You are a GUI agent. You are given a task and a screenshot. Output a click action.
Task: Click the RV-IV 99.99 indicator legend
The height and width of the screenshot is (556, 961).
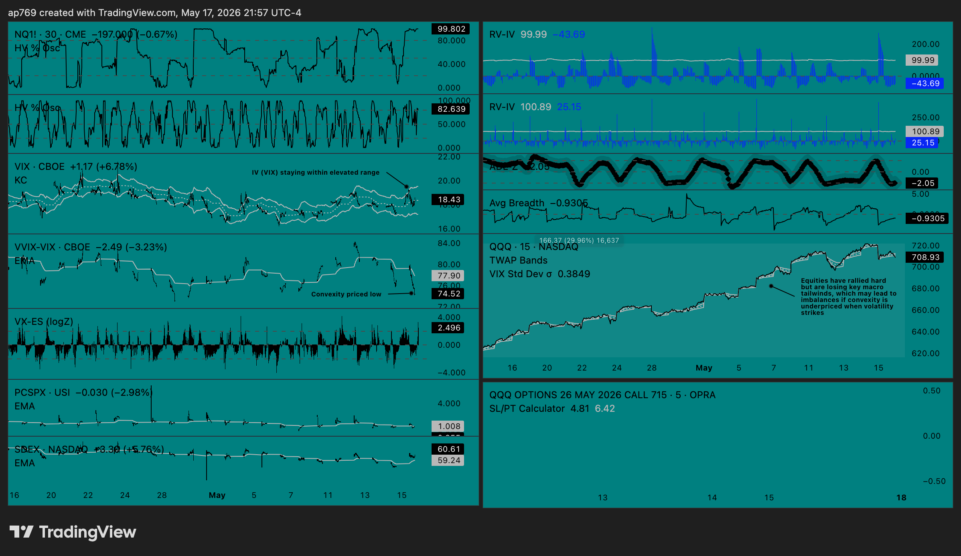537,34
